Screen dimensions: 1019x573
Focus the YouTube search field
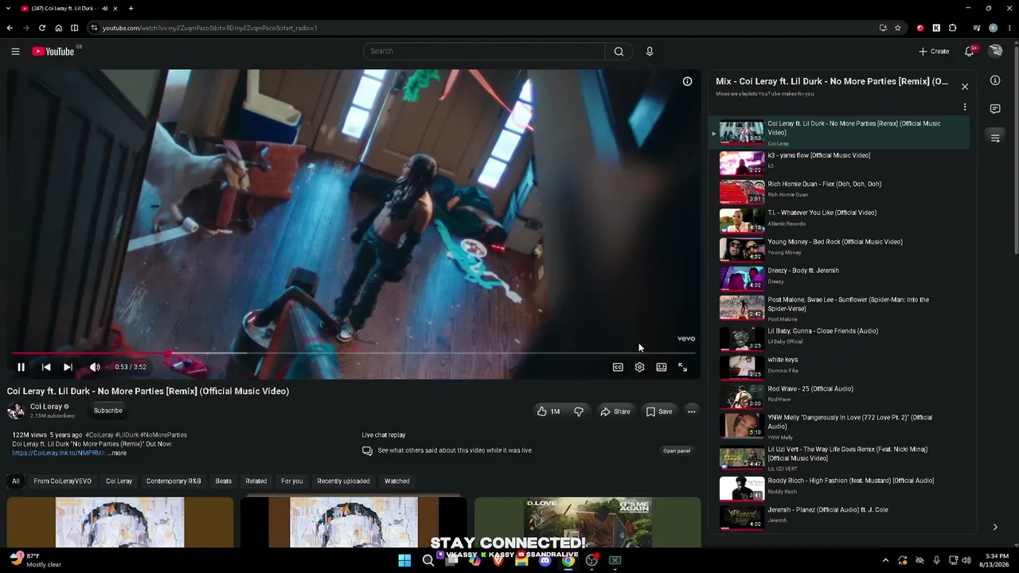click(x=484, y=52)
